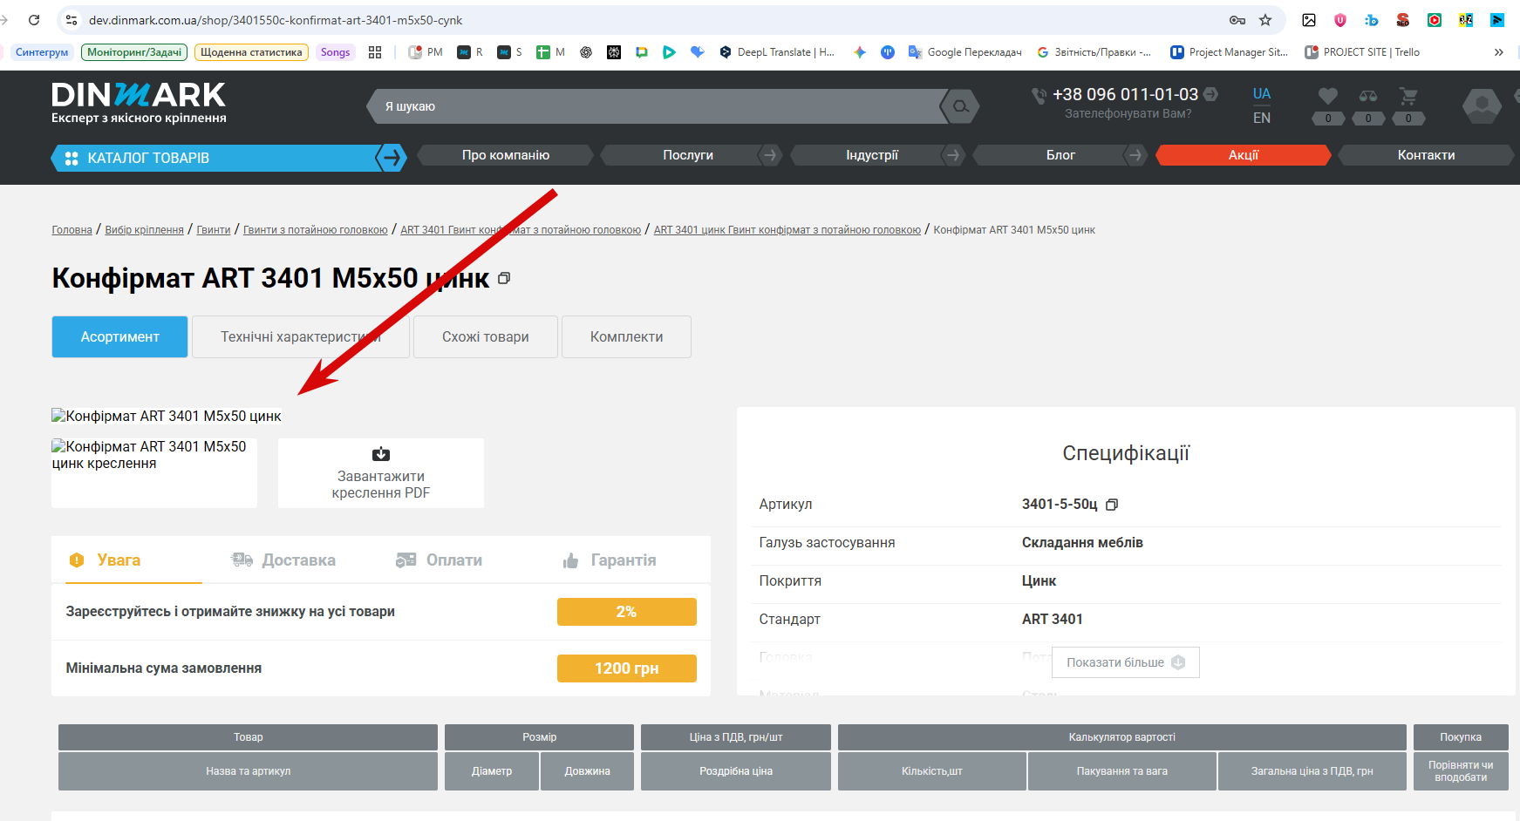The image size is (1520, 821).
Task: Click the Моніторинг/Задачі bookmark
Action: click(134, 52)
